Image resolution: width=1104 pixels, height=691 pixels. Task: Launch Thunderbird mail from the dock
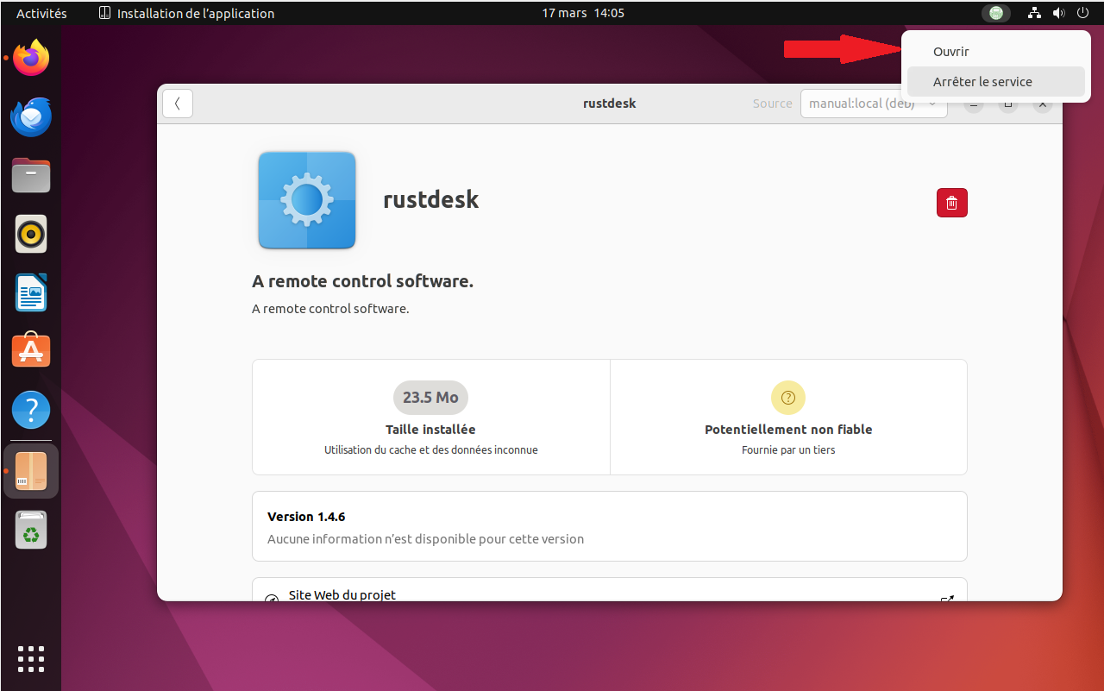tap(31, 116)
